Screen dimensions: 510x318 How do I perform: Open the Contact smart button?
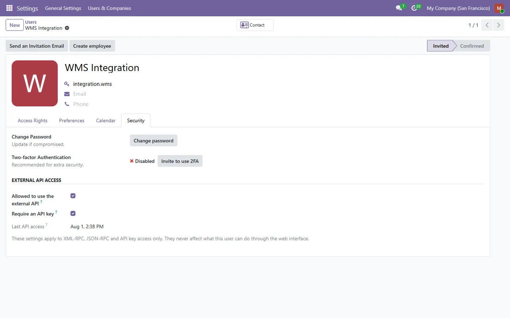coord(255,25)
